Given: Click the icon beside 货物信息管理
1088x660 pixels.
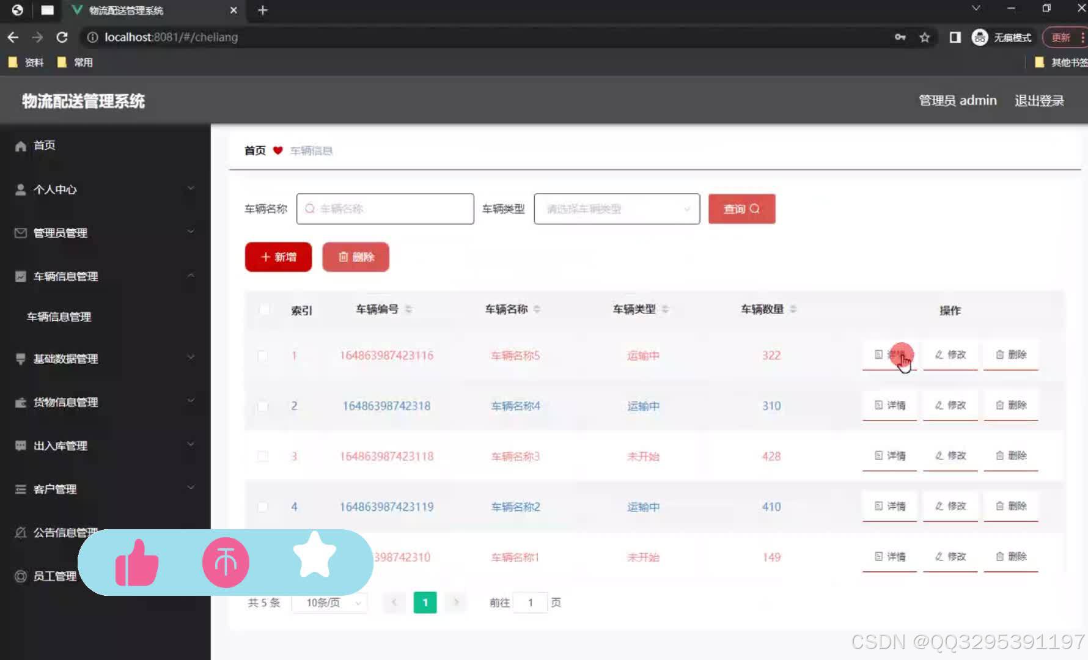Looking at the screenshot, I should point(21,402).
